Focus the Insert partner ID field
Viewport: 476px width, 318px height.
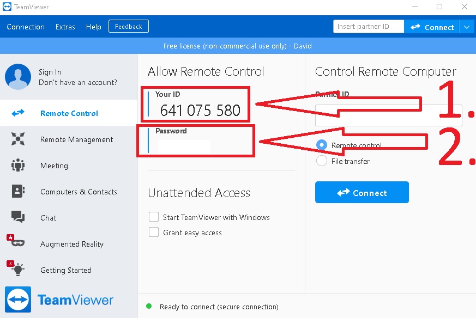tap(369, 27)
